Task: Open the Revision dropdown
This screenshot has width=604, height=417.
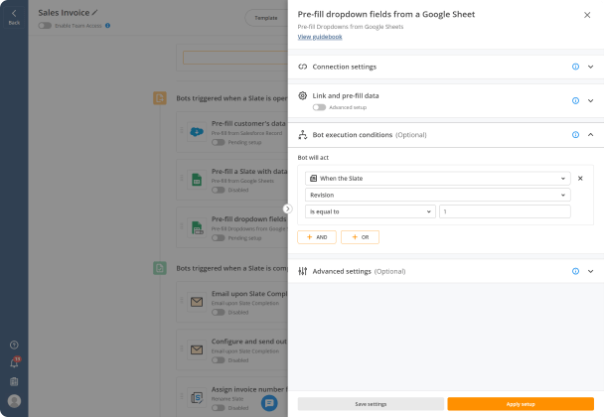Action: pyautogui.click(x=437, y=195)
